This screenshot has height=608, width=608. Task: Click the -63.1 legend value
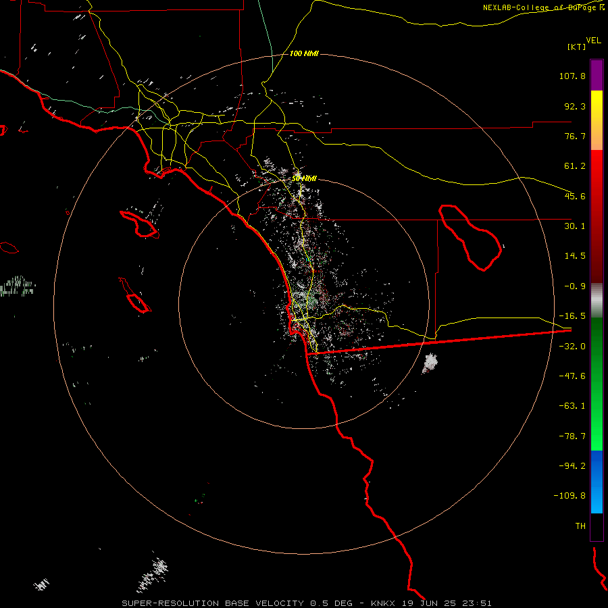click(x=572, y=406)
